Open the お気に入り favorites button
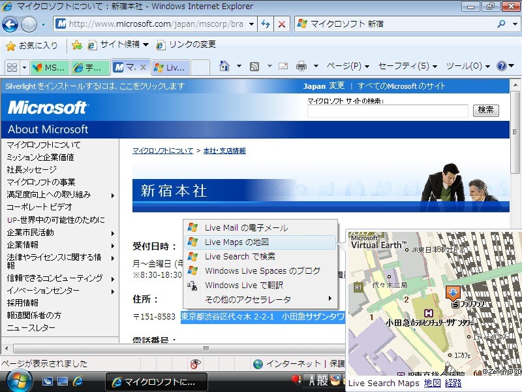The image size is (522, 392). click(x=31, y=45)
